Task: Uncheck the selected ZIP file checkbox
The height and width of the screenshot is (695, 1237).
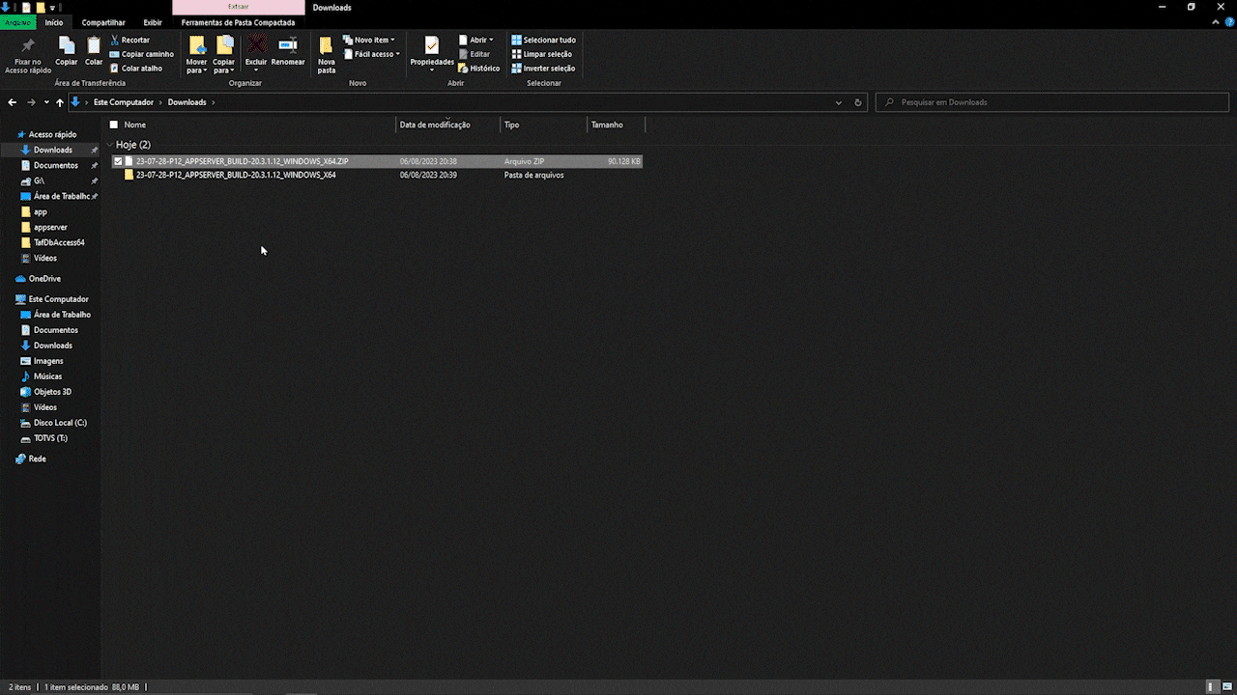Action: [x=118, y=161]
